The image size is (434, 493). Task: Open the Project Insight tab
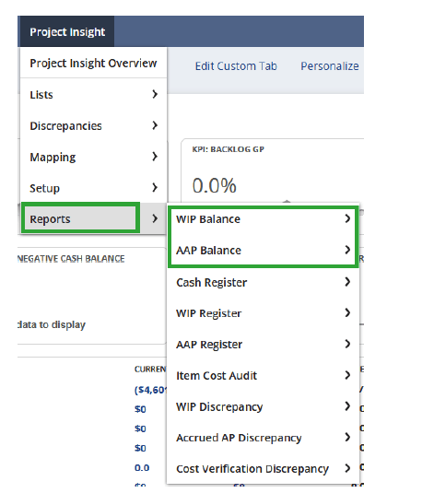click(x=66, y=31)
